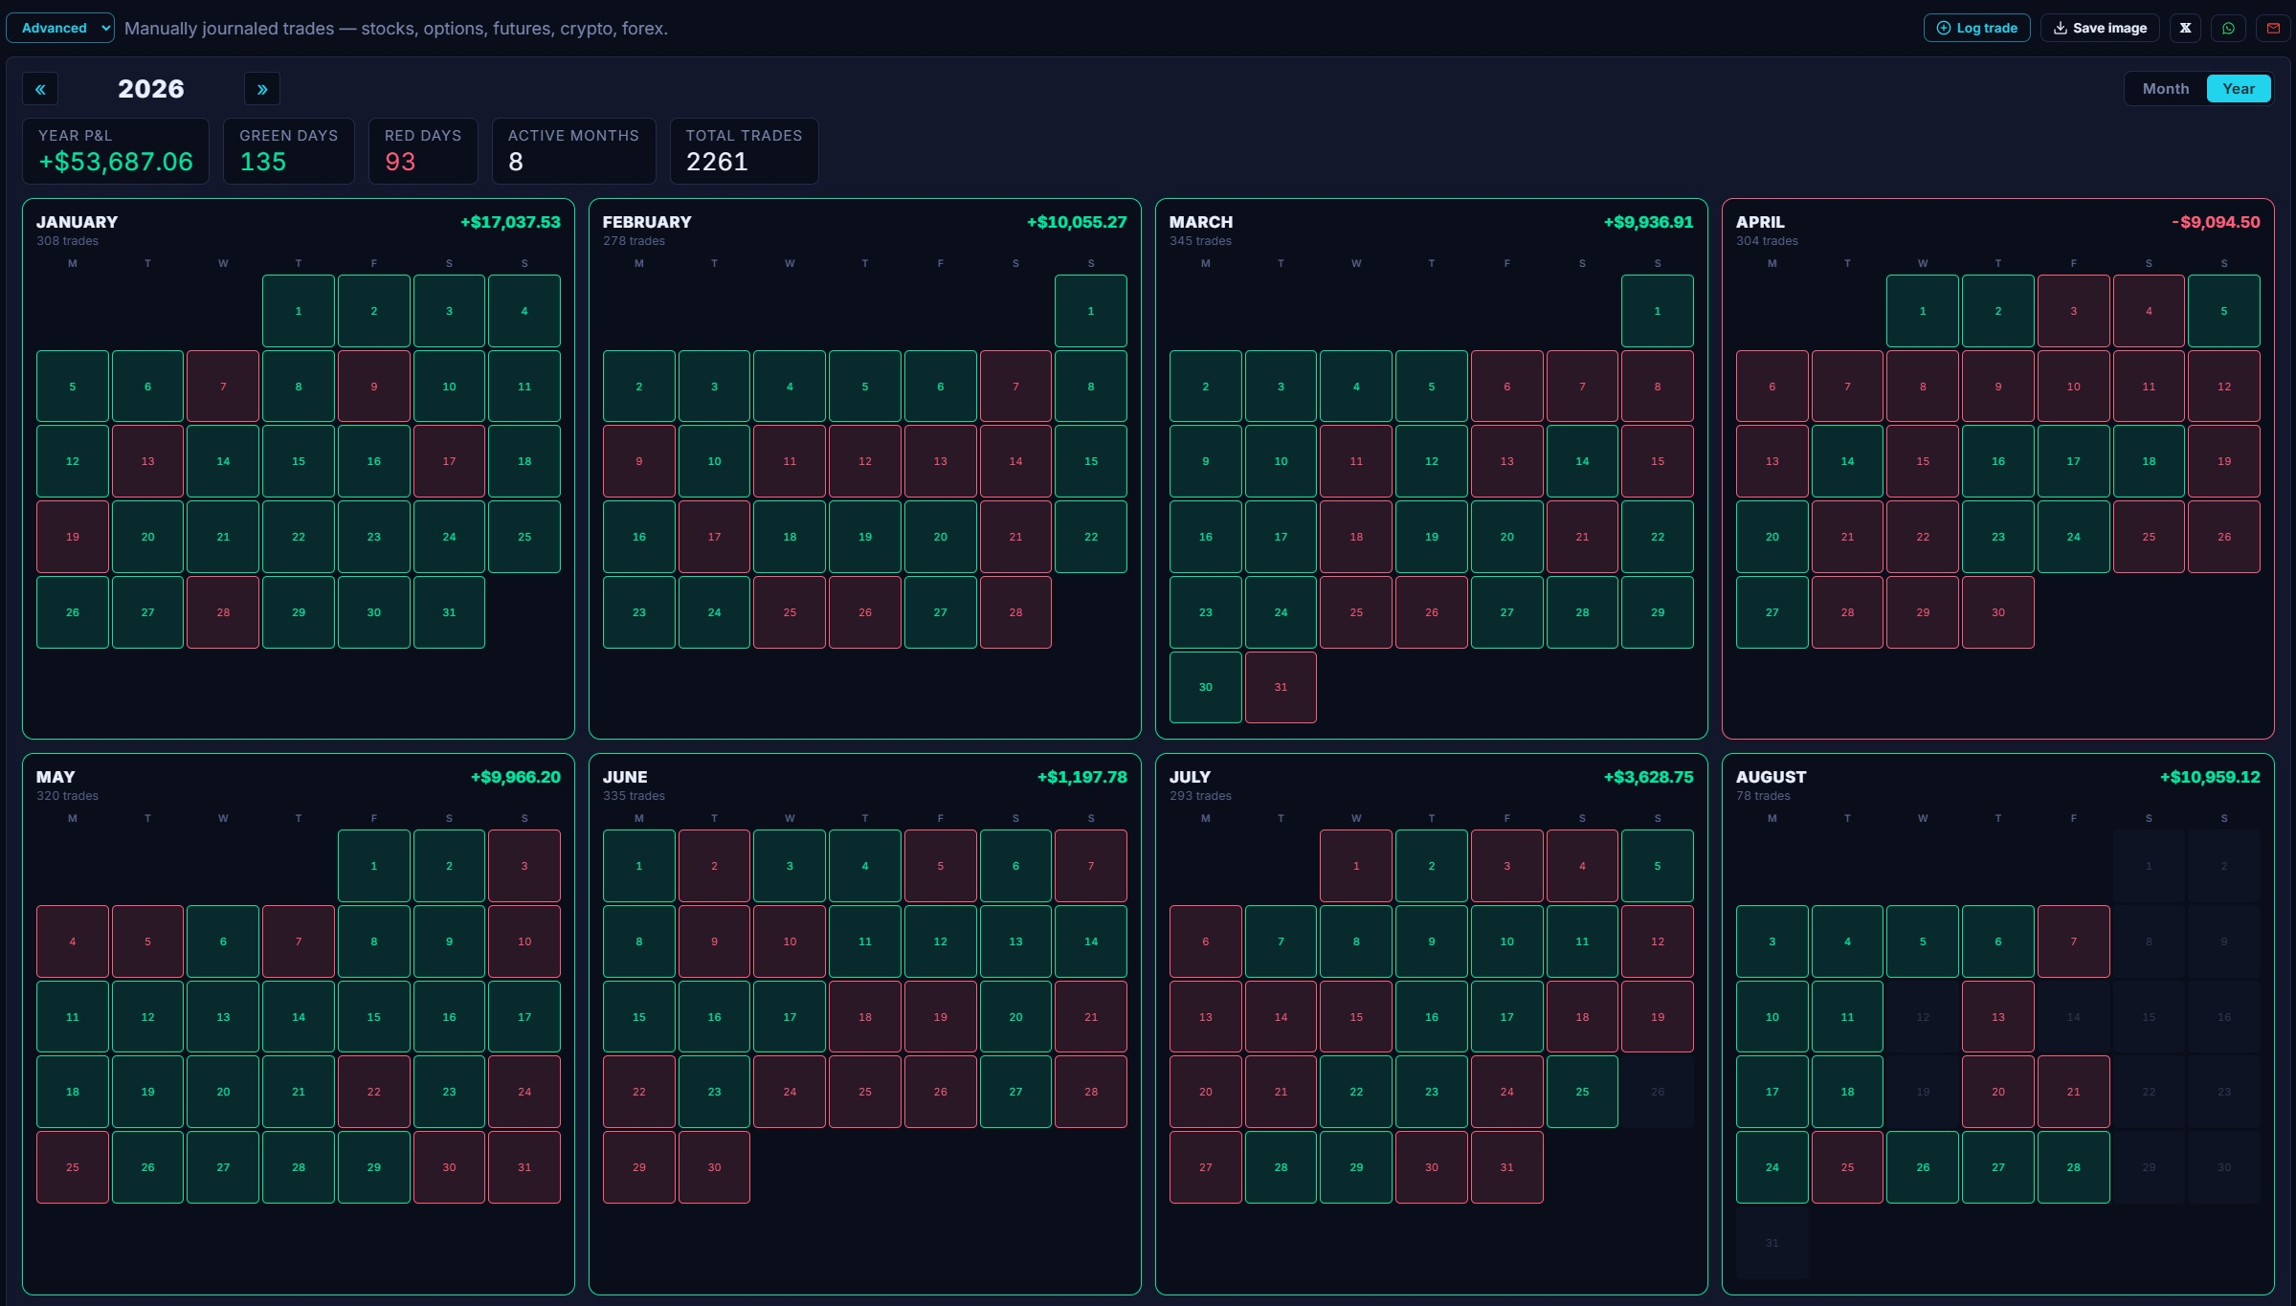Open the MARCH month header
Viewport: 2296px width, 1306px height.
tap(1201, 222)
